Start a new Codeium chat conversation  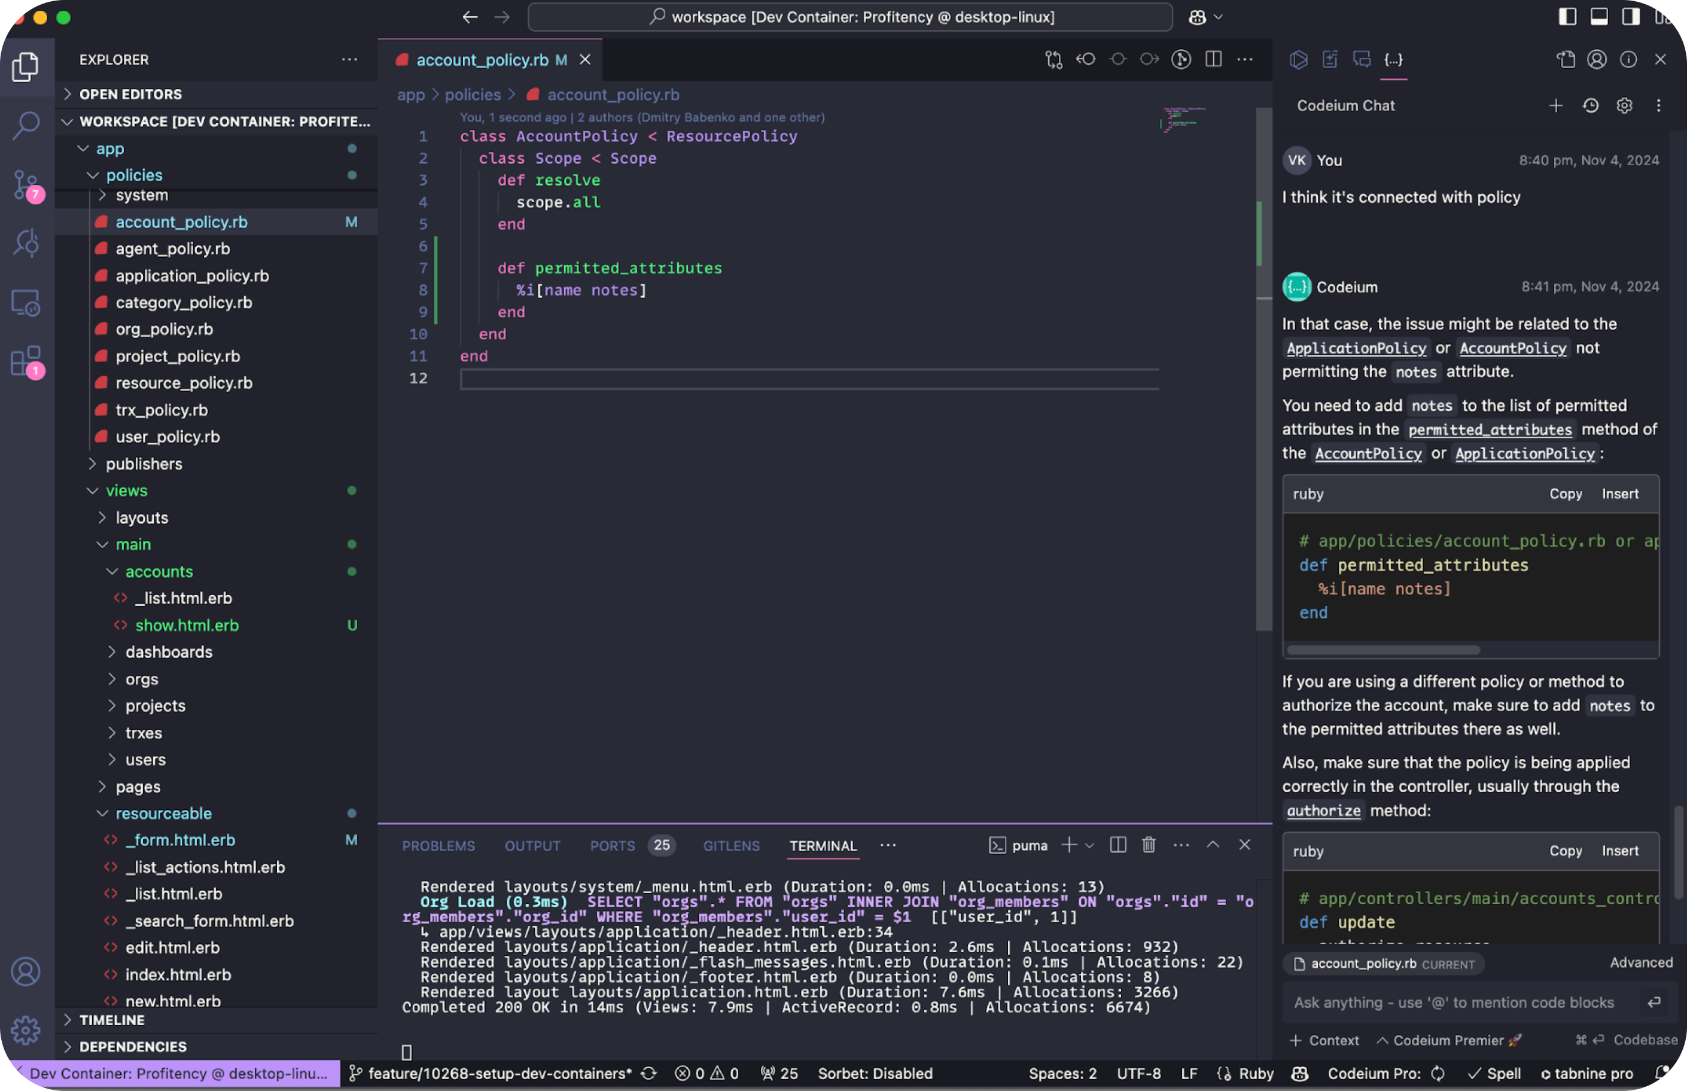(x=1556, y=105)
